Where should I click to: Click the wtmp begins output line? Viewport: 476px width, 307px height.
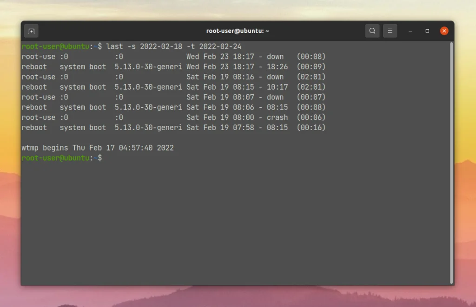point(98,148)
